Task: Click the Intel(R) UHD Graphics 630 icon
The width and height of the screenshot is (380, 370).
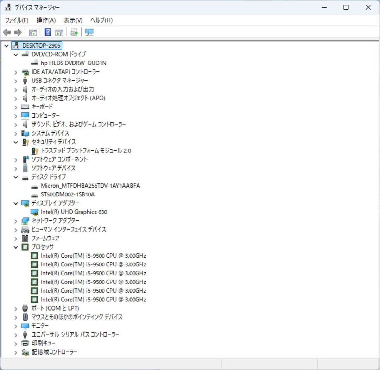Action: pos(35,212)
